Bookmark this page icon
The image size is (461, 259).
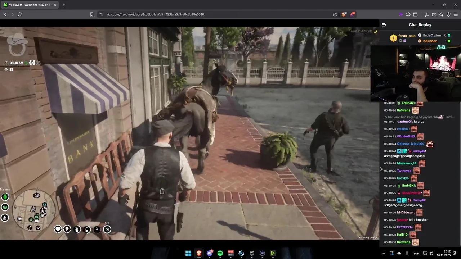(91, 14)
